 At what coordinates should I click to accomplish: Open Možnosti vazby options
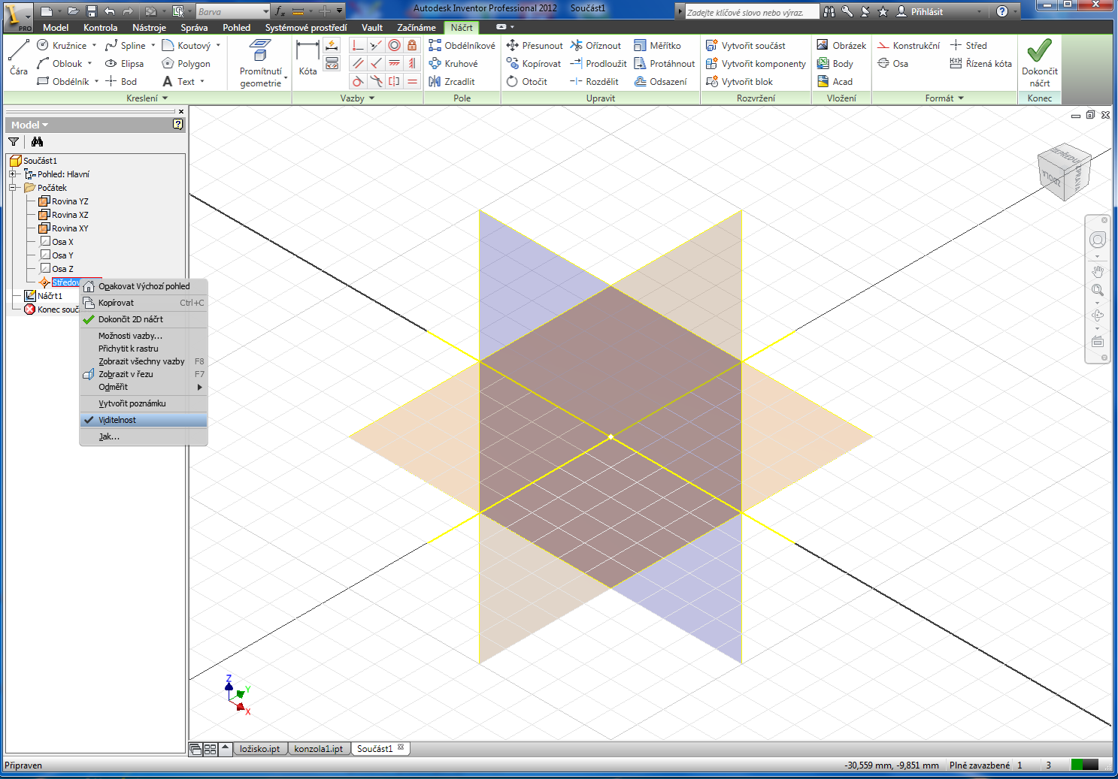click(144, 336)
